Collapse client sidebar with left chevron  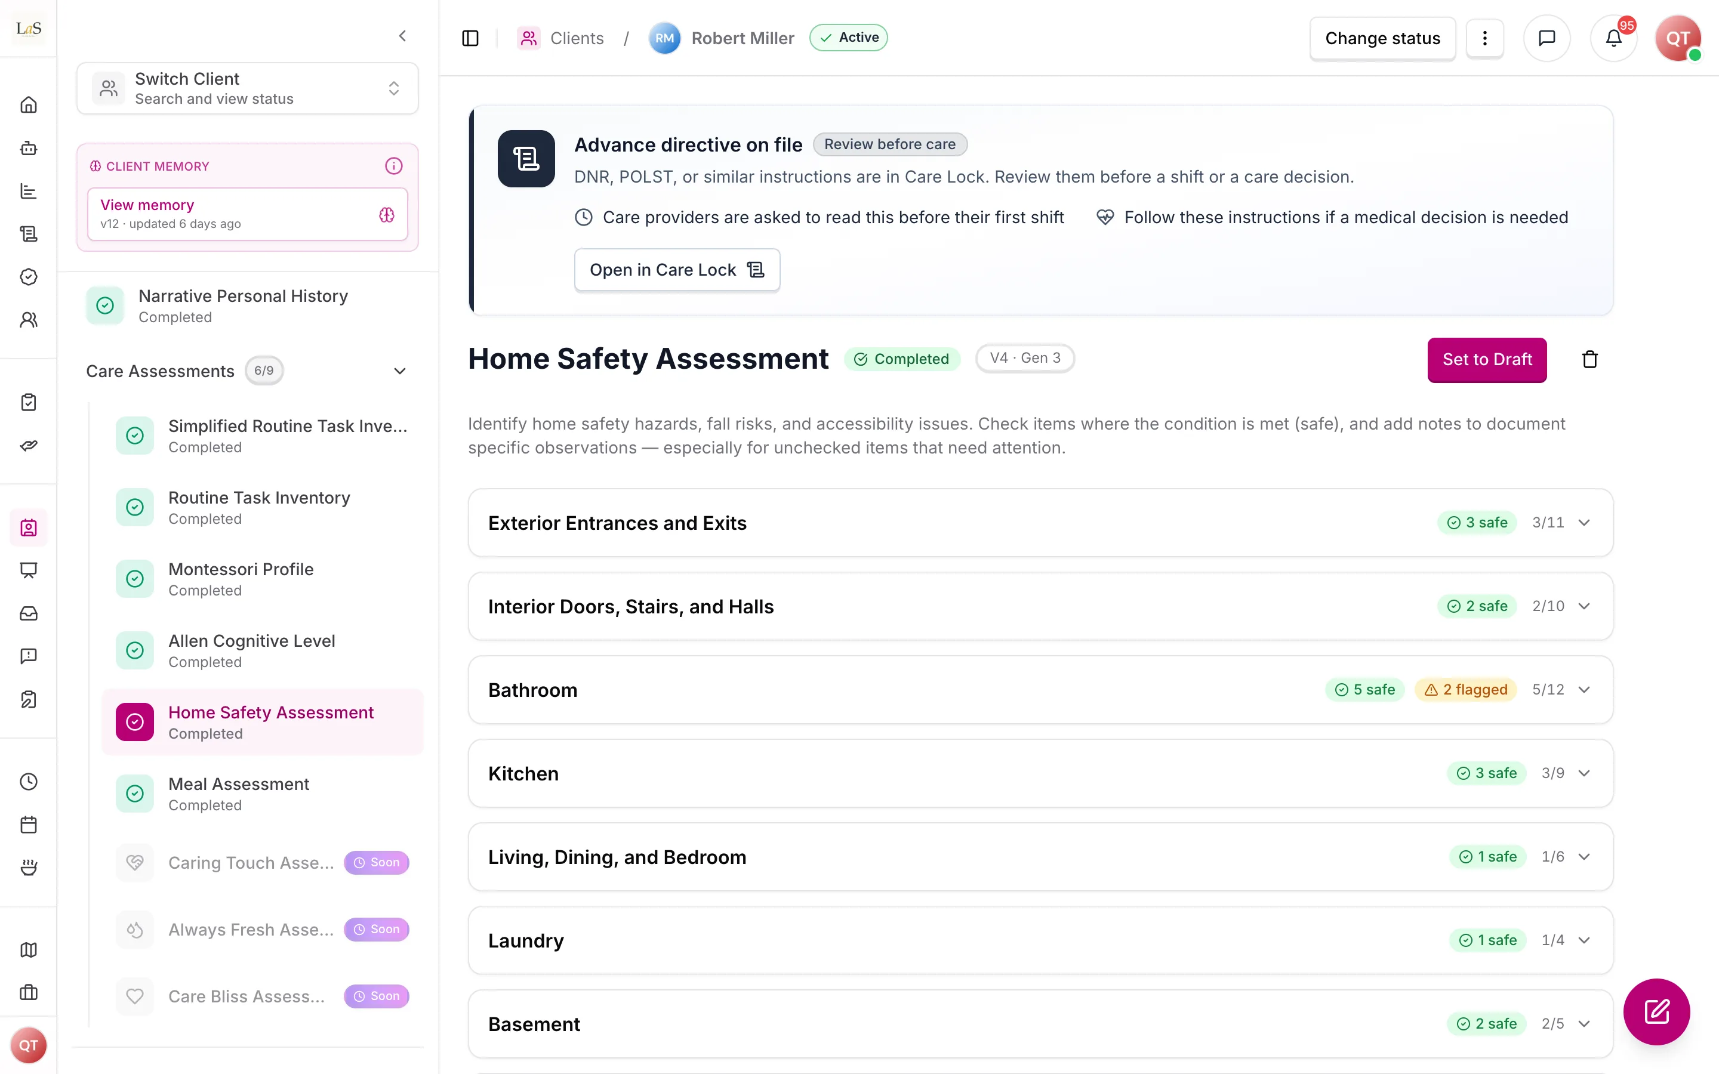coord(403,36)
